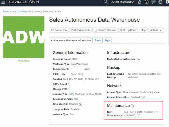Viewport: 169px width, 127px height.
Task: Open the Actions dropdown menu
Action: coord(156,30)
